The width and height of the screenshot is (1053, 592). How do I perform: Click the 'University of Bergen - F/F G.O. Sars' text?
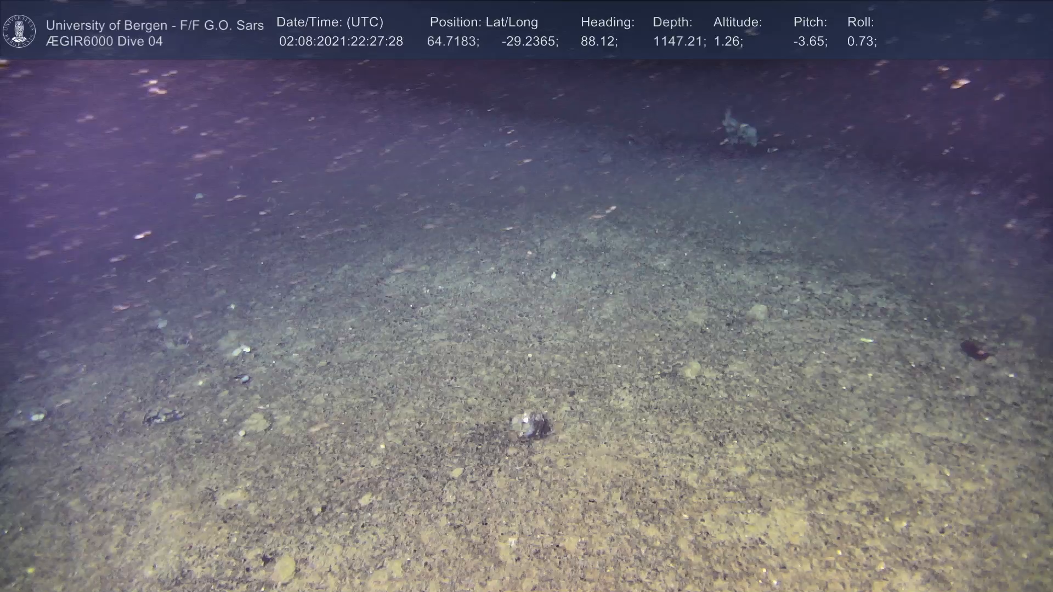(155, 25)
